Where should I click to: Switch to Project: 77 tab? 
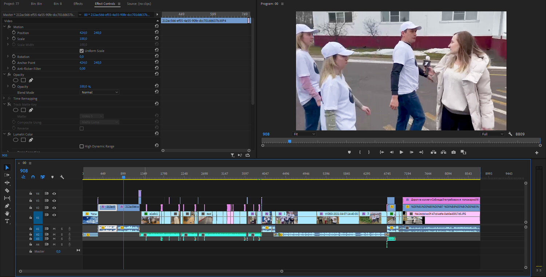tap(12, 4)
